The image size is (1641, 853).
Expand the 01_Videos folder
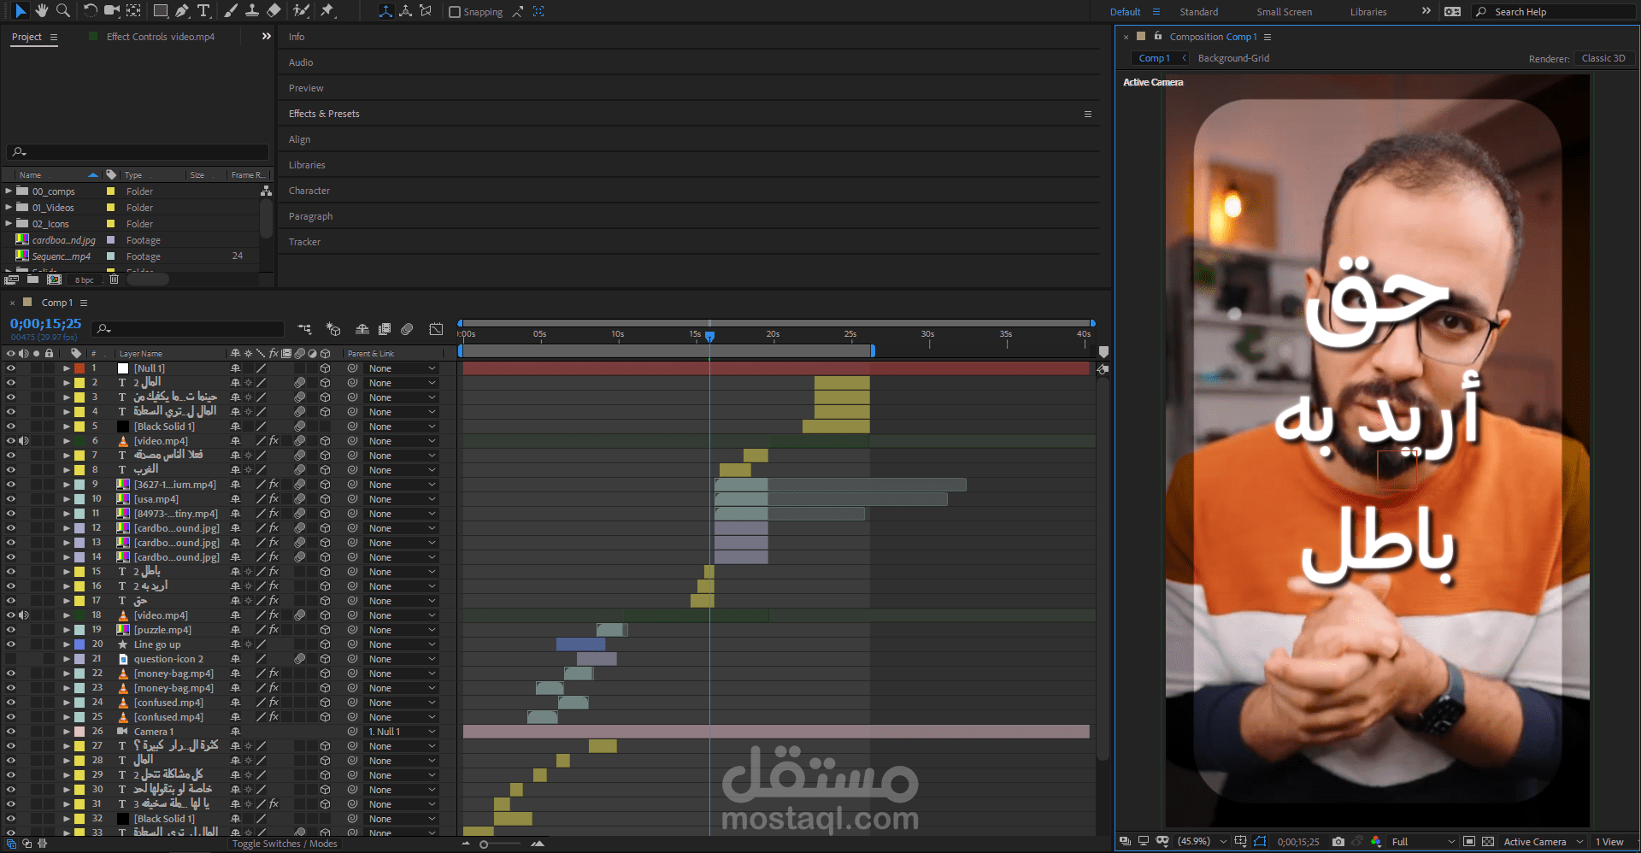tap(9, 208)
